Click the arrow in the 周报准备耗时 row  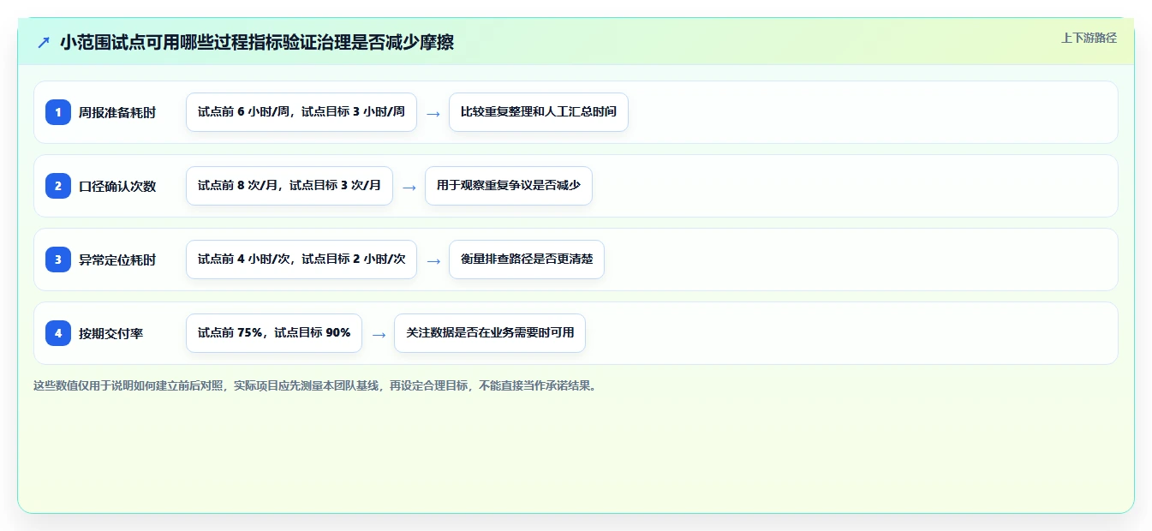click(x=433, y=113)
